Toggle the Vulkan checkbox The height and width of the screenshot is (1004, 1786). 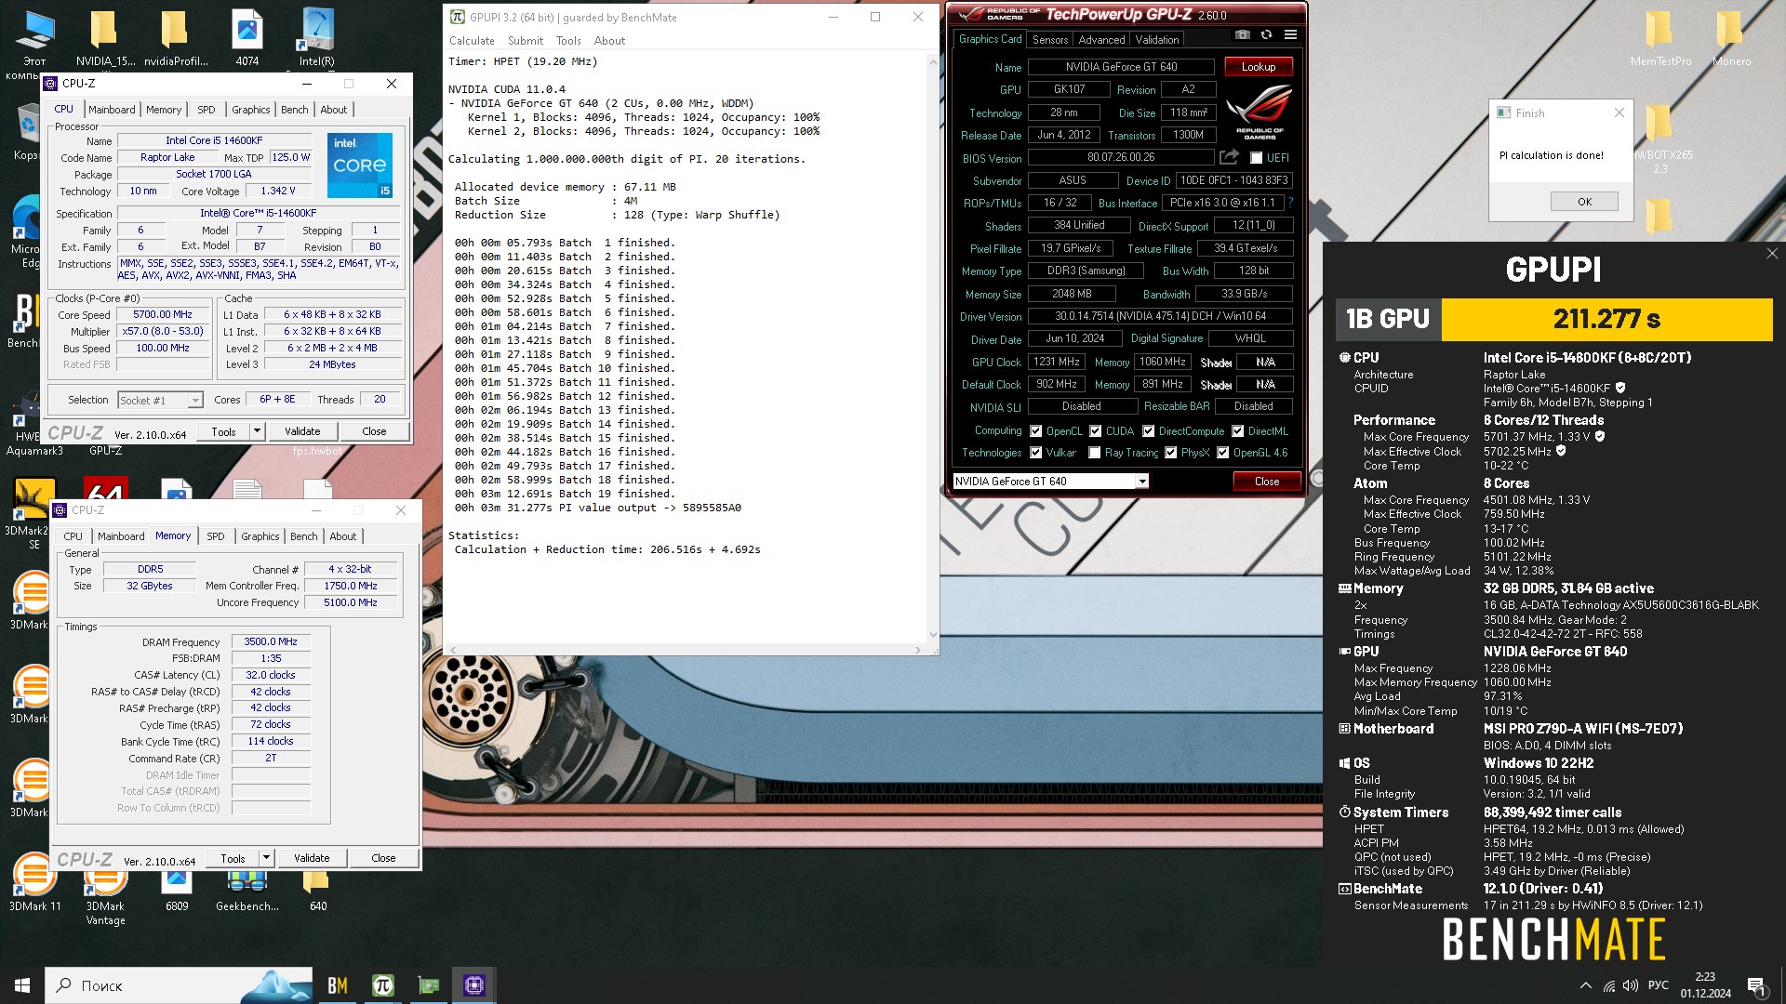(1035, 453)
